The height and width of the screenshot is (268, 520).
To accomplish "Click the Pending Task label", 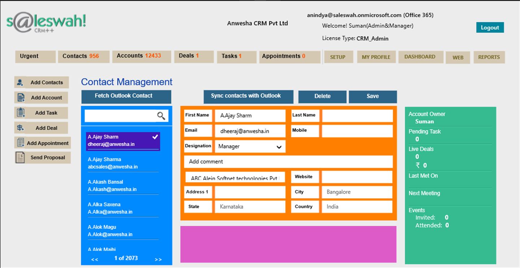I will pyautogui.click(x=425, y=131).
